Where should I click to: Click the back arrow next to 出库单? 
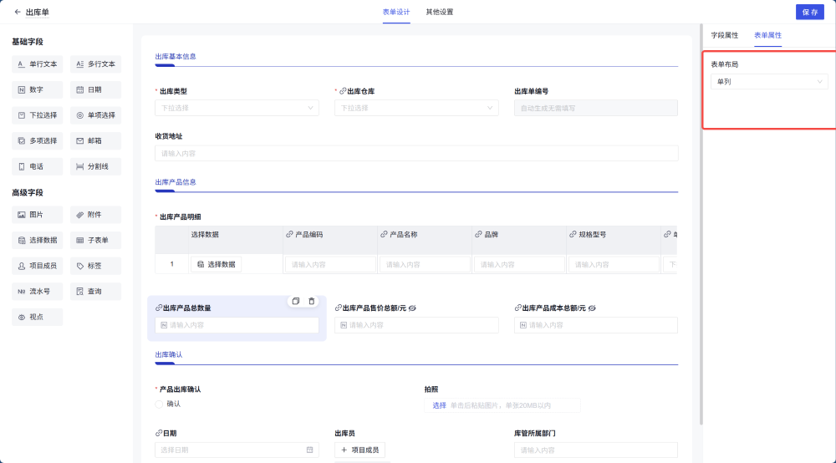pyautogui.click(x=18, y=12)
